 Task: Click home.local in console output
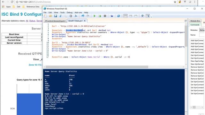(x=51, y=104)
